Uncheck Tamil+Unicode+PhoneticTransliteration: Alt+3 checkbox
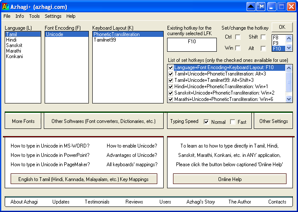 pos(170,74)
